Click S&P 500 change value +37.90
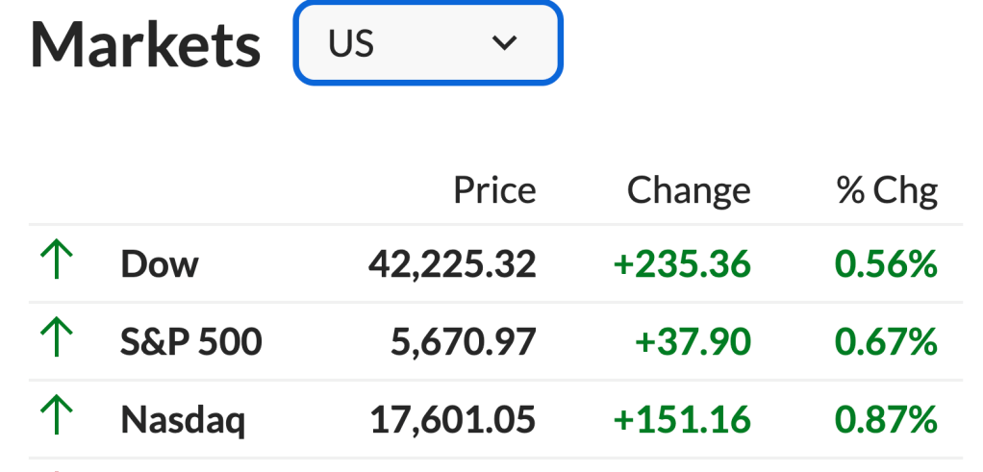Image resolution: width=983 pixels, height=472 pixels. coord(692,342)
